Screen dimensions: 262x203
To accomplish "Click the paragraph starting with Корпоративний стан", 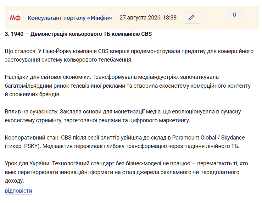I will pyautogui.click(x=125, y=142).
